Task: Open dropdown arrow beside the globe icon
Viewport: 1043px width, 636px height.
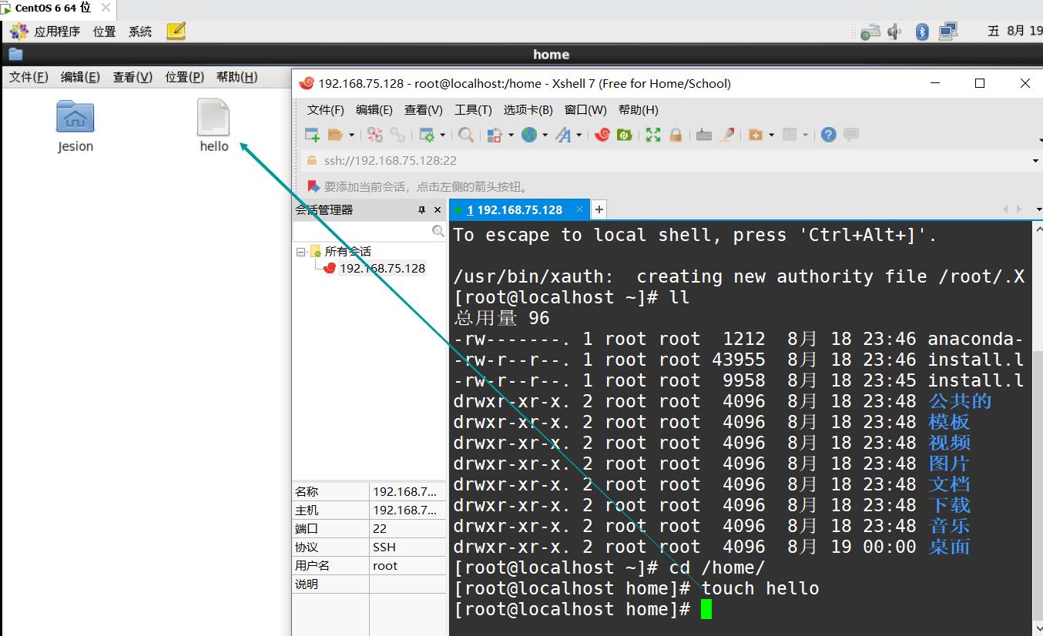Action: 545,135
